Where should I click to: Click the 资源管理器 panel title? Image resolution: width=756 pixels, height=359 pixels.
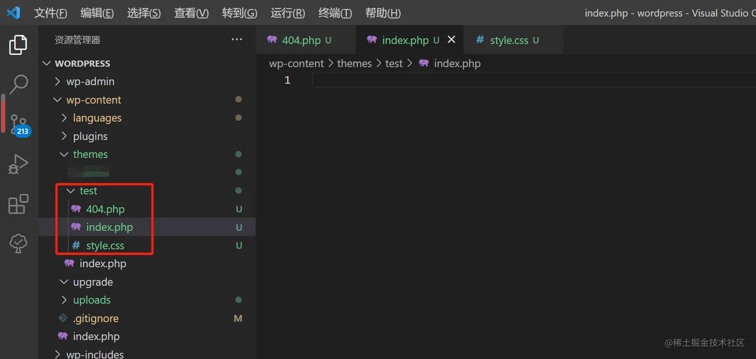(x=77, y=40)
